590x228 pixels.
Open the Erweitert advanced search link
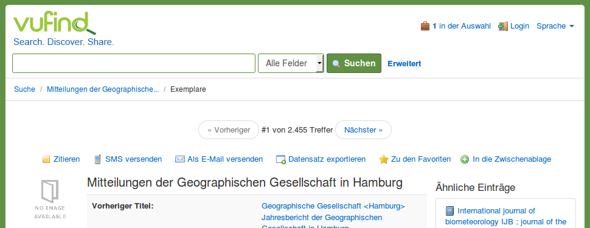coord(404,64)
